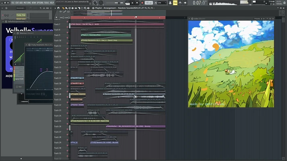Screen dimensions: 287x161
Task: Enable the playlist magnet snap icon
Action: point(58,8)
